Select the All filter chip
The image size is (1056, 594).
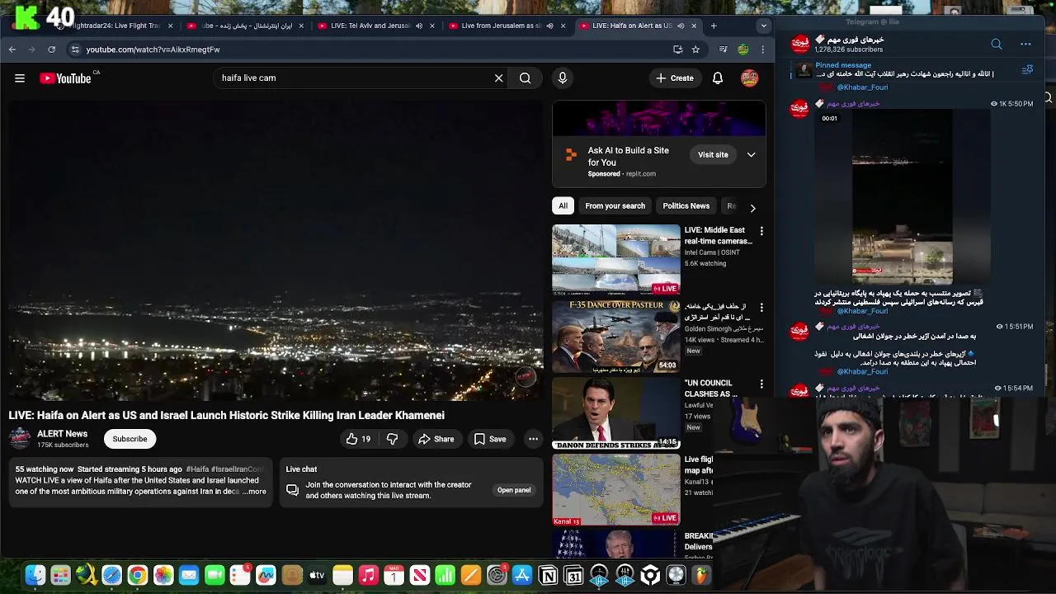pos(563,206)
